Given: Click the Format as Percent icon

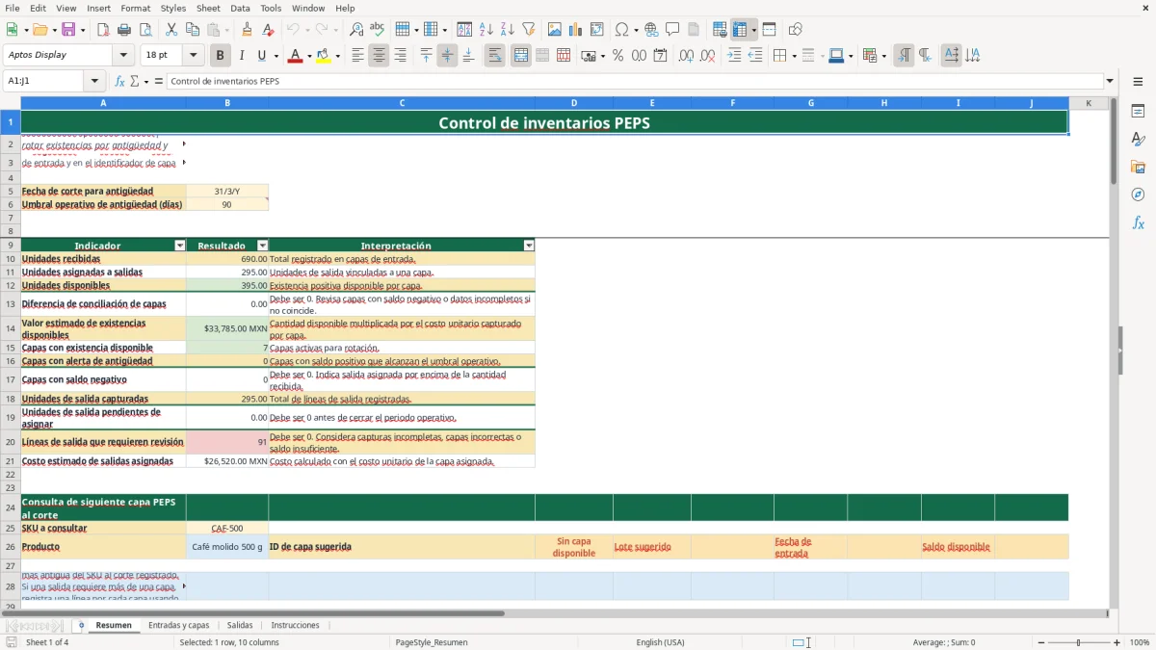Looking at the screenshot, I should (x=617, y=56).
